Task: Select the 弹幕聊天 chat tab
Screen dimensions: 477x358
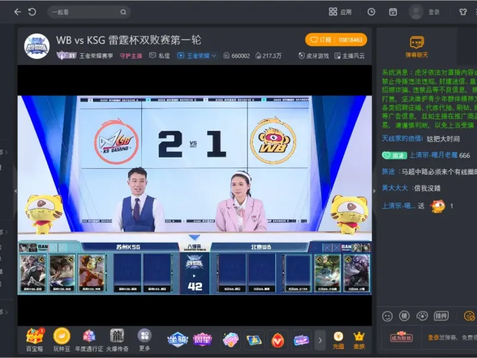Action: coord(416,47)
